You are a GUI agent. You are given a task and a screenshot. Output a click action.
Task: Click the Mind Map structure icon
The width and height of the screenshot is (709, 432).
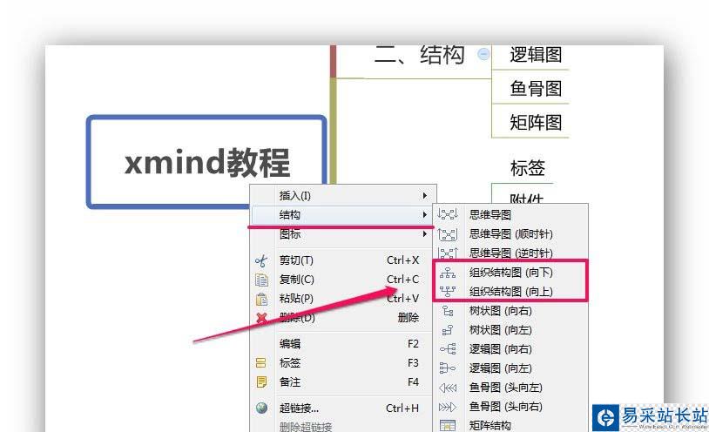448,214
